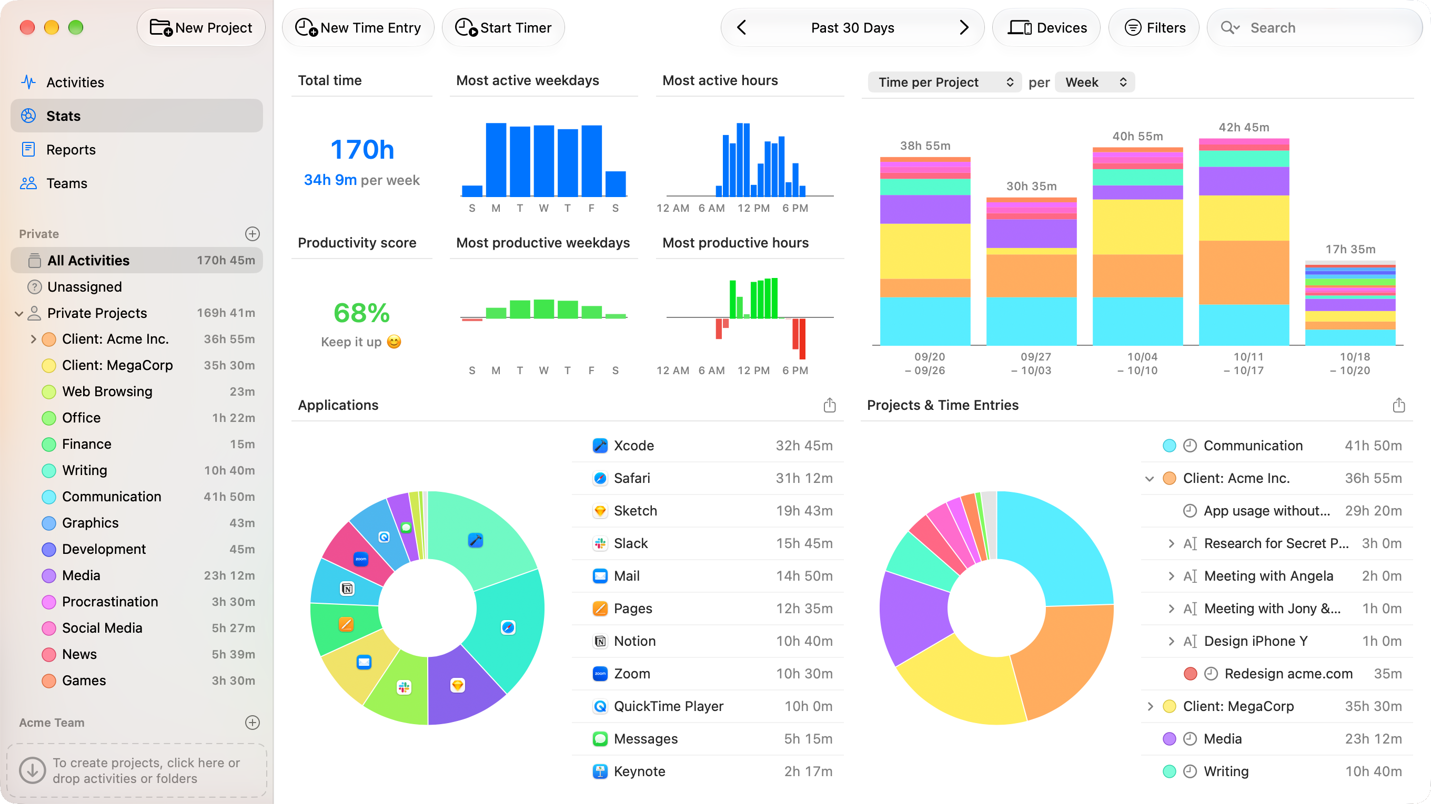Click the Notion icon in applications list
The image size is (1431, 804).
tap(600, 642)
